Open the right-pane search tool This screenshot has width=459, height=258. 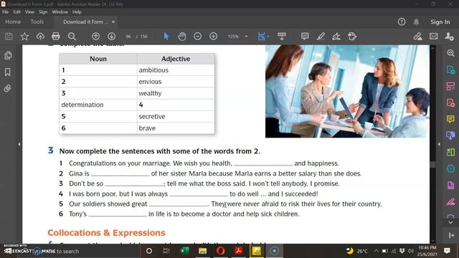point(450,53)
